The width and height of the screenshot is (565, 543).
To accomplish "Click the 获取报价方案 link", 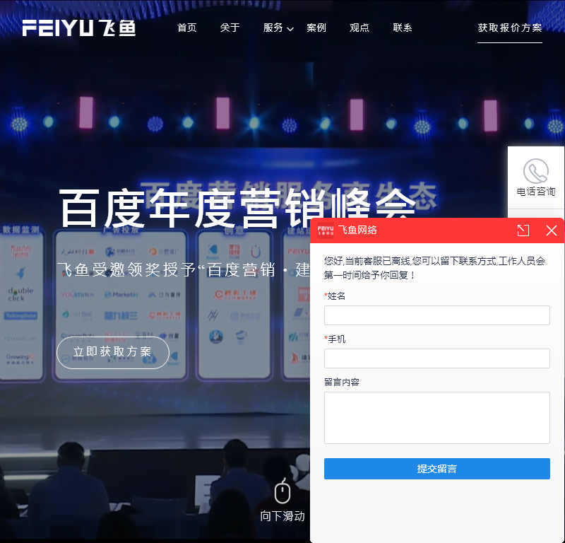I will (x=510, y=28).
